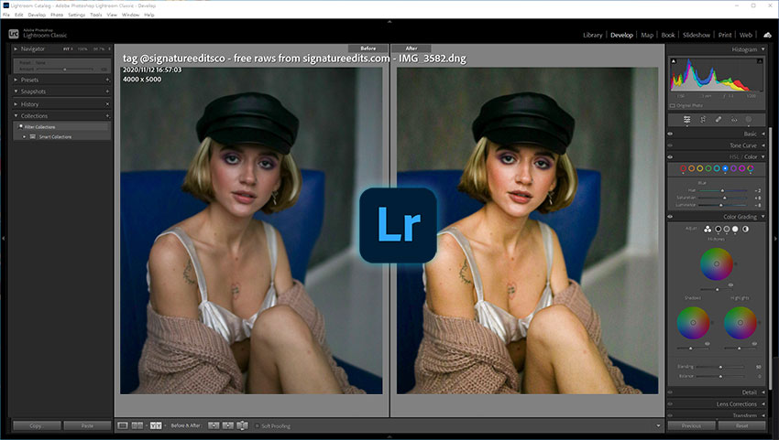Collapse the Histogram panel
779x440 pixels.
[x=763, y=49]
